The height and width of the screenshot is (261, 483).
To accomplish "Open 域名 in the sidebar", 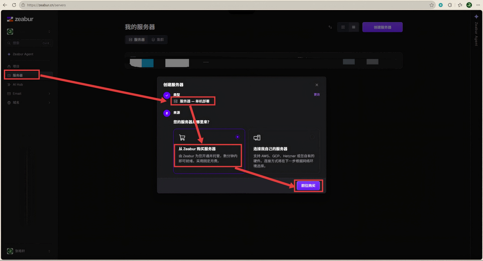I will [x=29, y=103].
